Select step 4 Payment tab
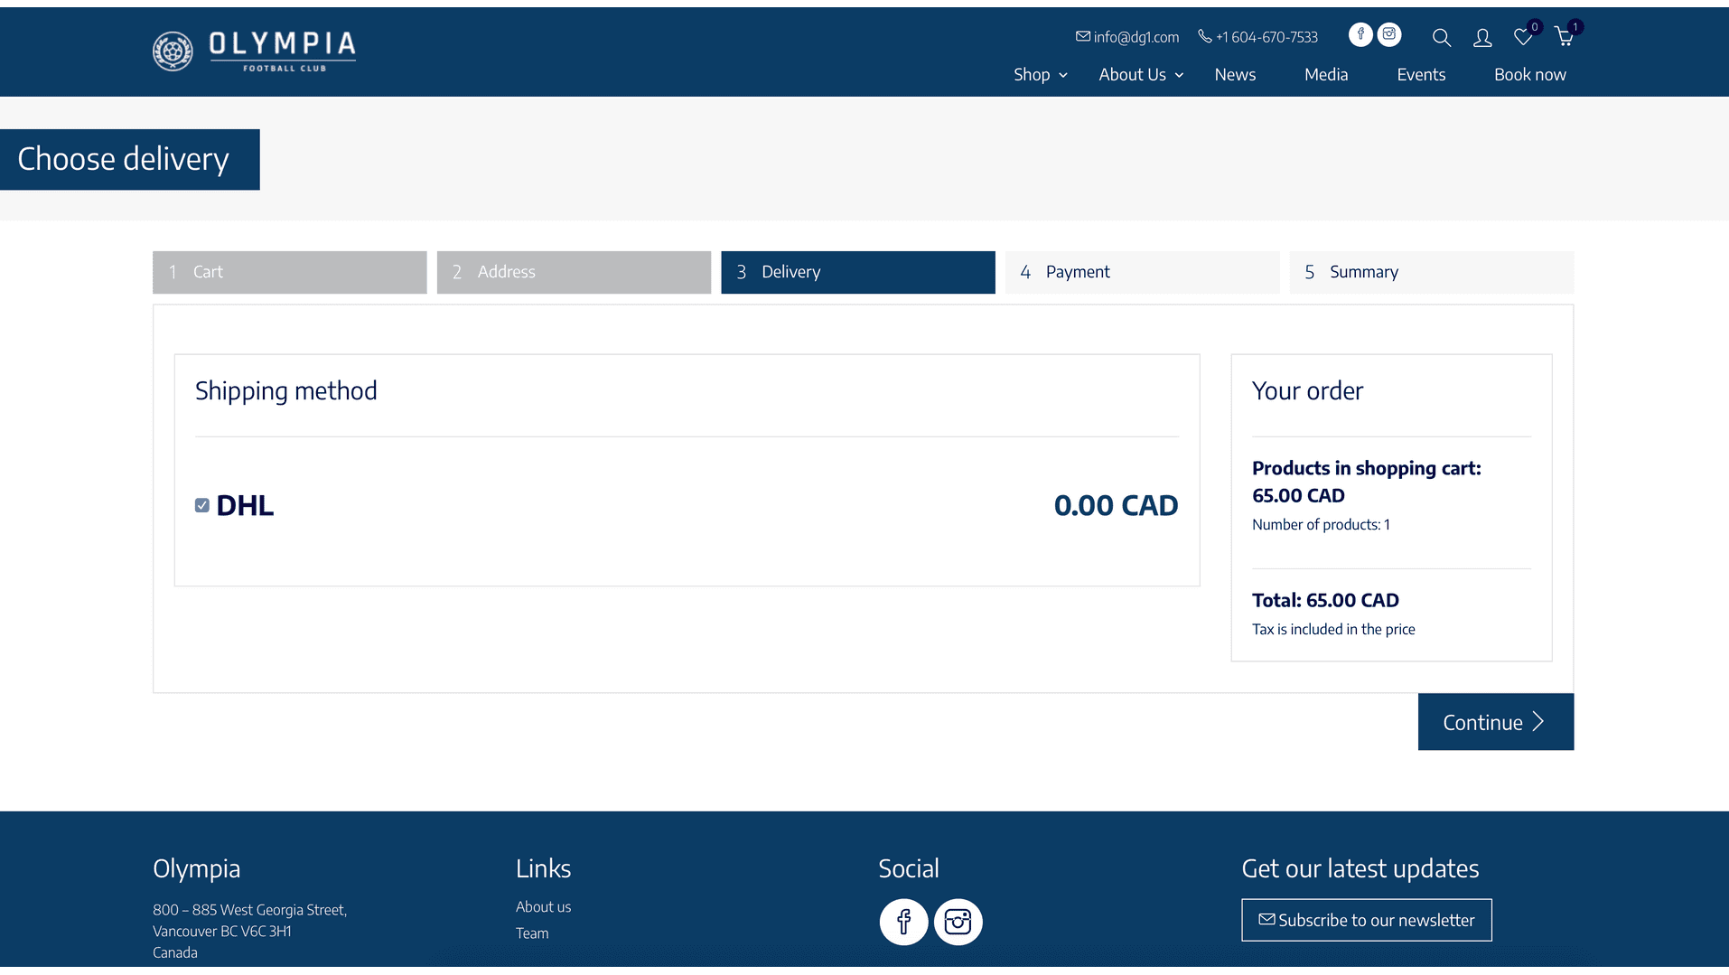Image resolution: width=1729 pixels, height=975 pixels. coord(1142,272)
